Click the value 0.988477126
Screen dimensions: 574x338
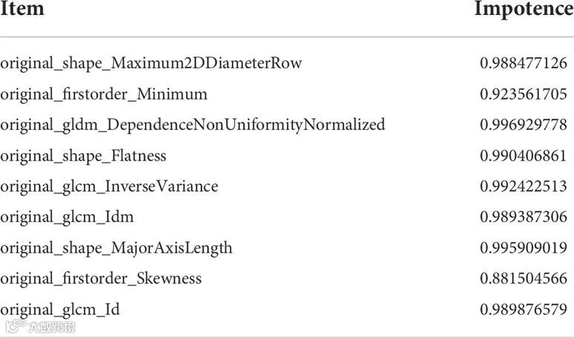click(x=523, y=63)
